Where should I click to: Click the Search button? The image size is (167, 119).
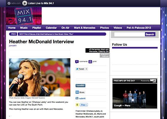[x=150, y=34]
